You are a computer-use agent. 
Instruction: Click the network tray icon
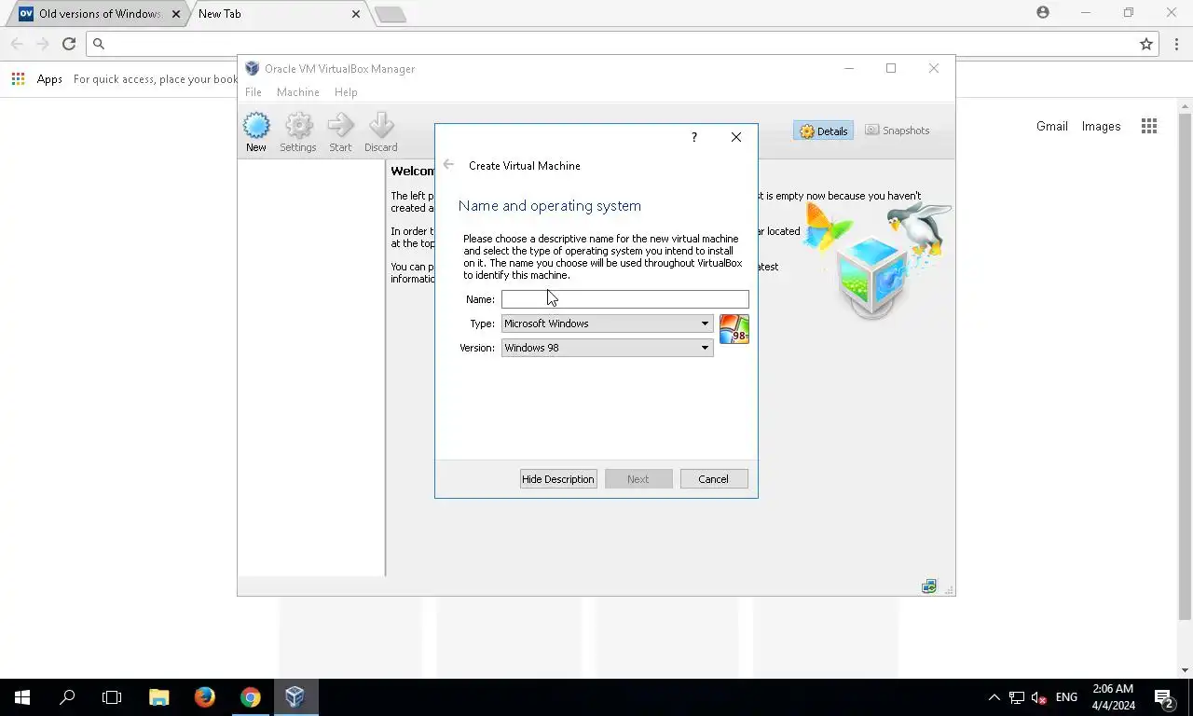[1017, 697]
